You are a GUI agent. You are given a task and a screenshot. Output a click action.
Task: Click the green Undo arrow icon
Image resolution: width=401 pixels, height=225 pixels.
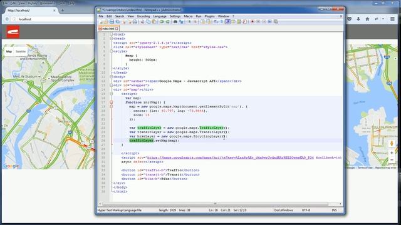(162, 22)
